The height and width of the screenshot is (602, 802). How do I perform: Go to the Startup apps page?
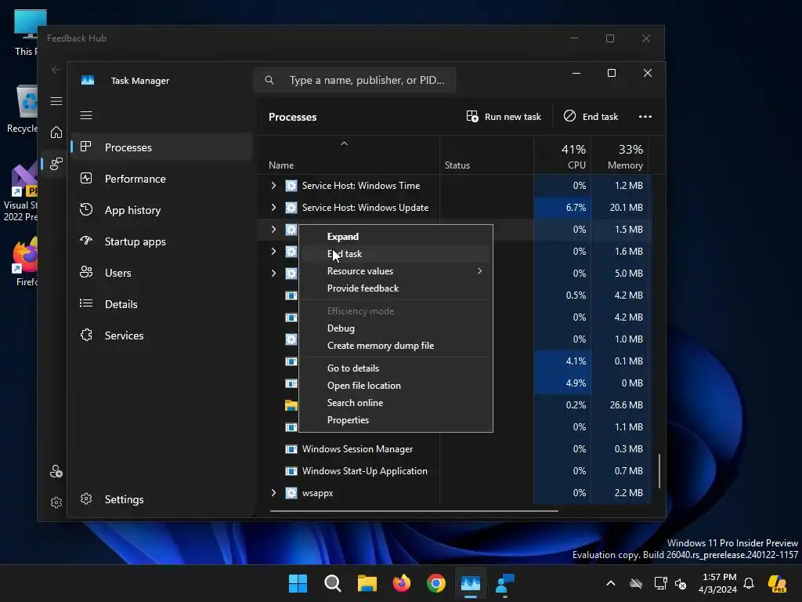click(x=161, y=241)
